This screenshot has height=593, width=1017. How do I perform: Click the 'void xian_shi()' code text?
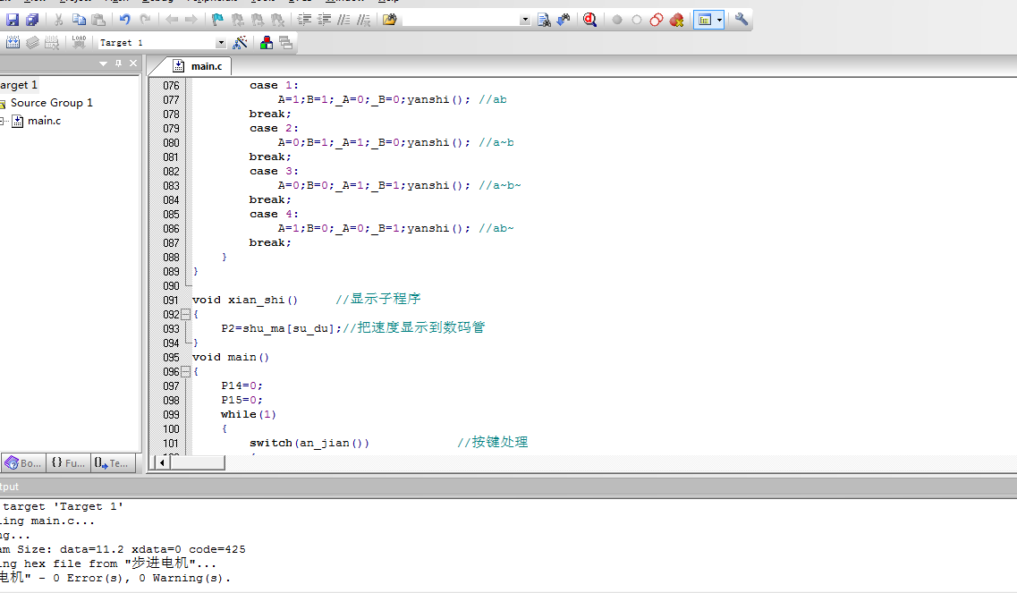coord(245,300)
